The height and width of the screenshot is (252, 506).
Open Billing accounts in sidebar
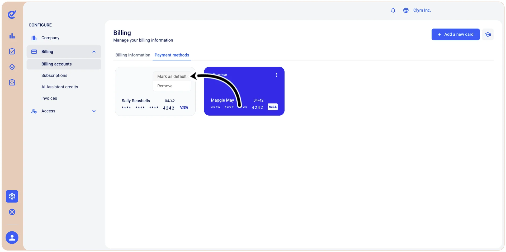64,64
